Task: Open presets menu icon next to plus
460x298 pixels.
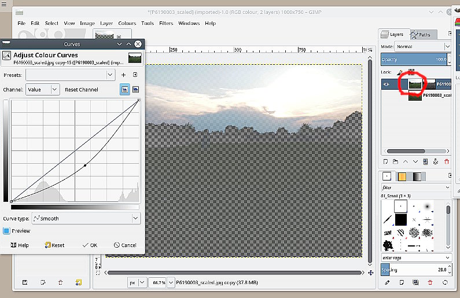Action: click(x=135, y=75)
